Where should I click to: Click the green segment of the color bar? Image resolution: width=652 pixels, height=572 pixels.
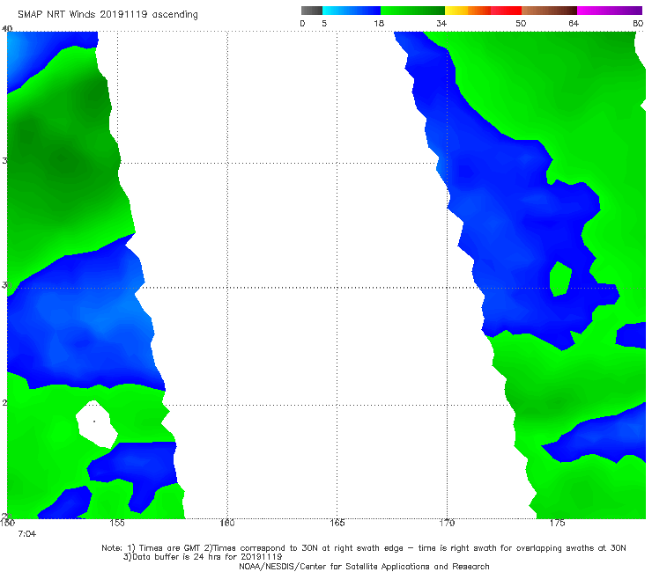413,11
